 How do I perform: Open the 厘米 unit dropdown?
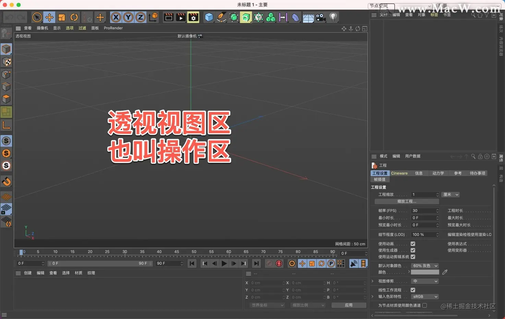pyautogui.click(x=450, y=195)
